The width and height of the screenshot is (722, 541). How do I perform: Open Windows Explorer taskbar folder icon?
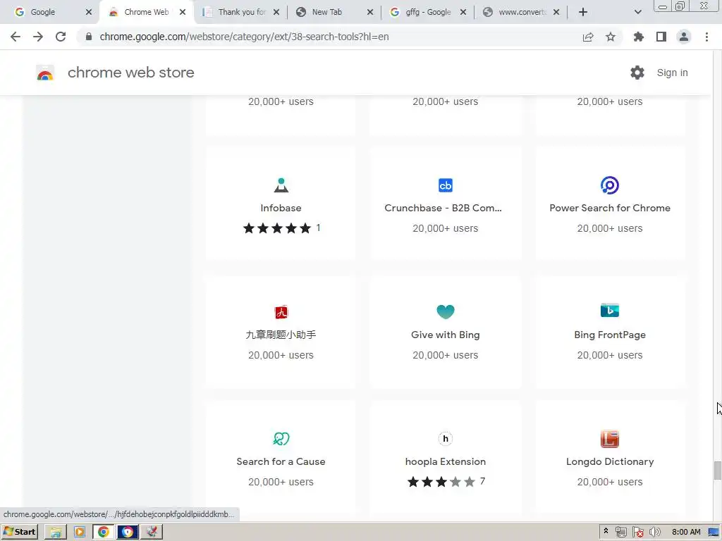click(x=56, y=532)
